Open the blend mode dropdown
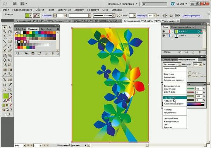 (172, 64)
